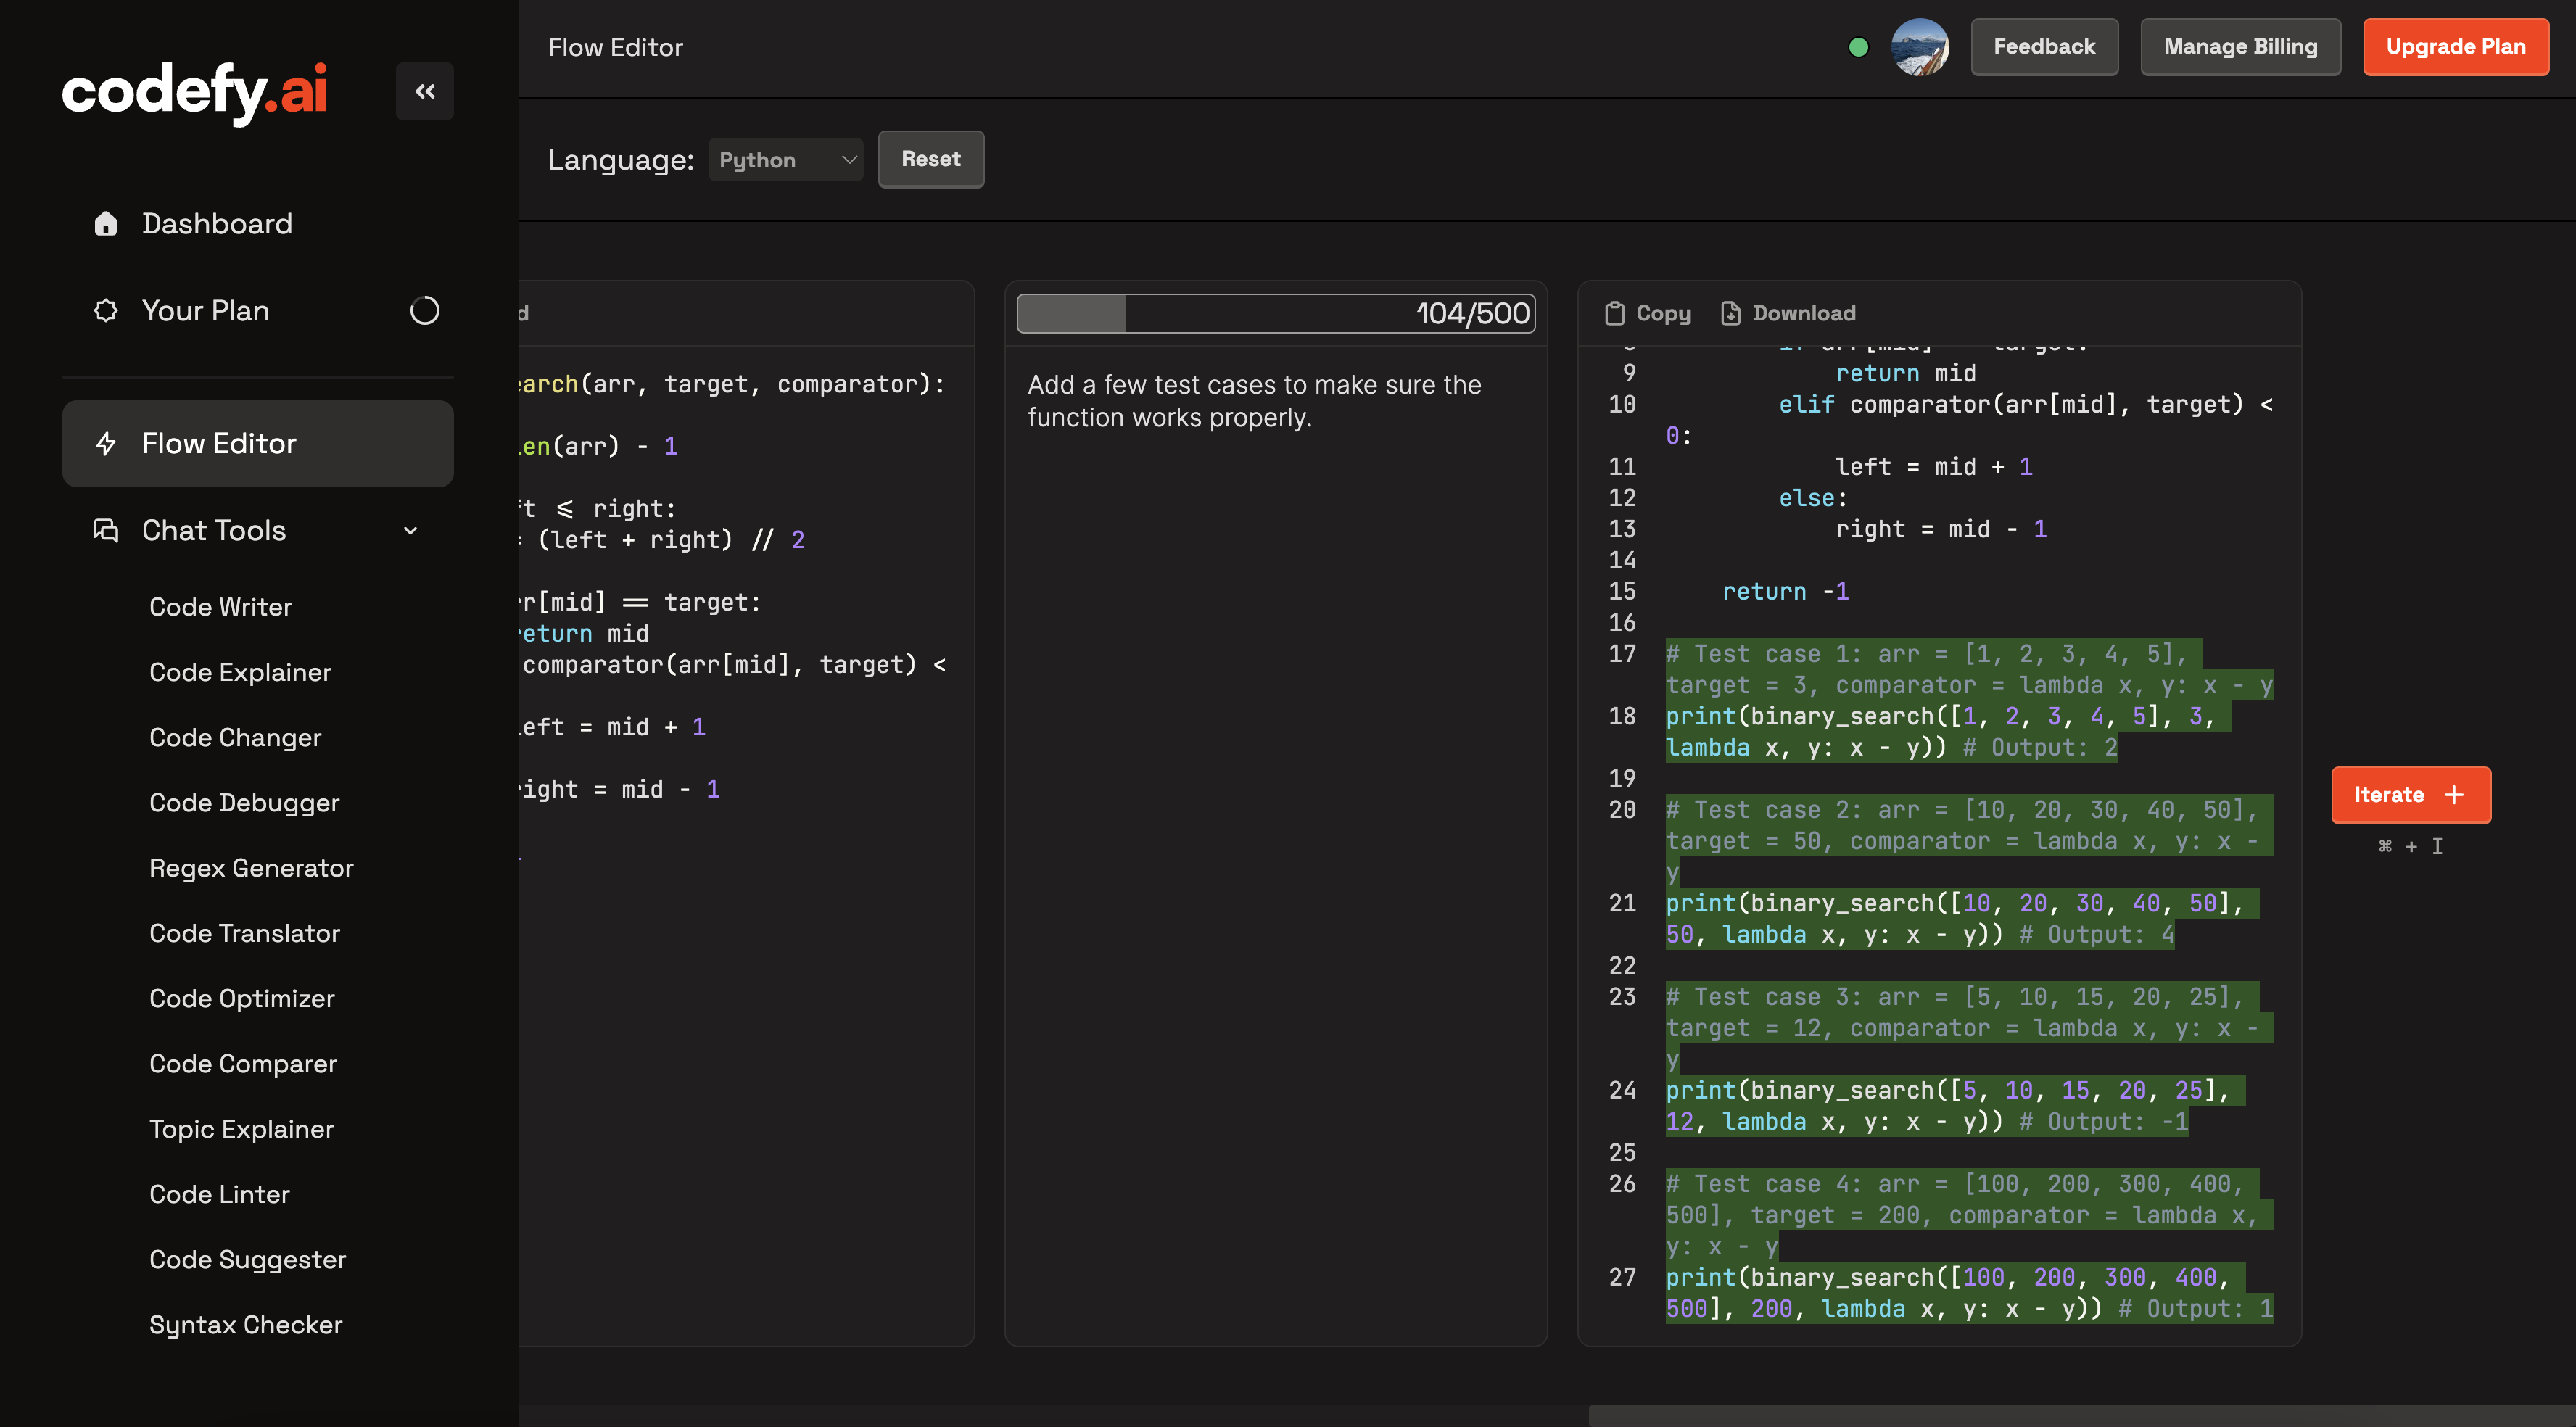This screenshot has width=2576, height=1427.
Task: Click the plus icon on Iterate button
Action: point(2453,795)
